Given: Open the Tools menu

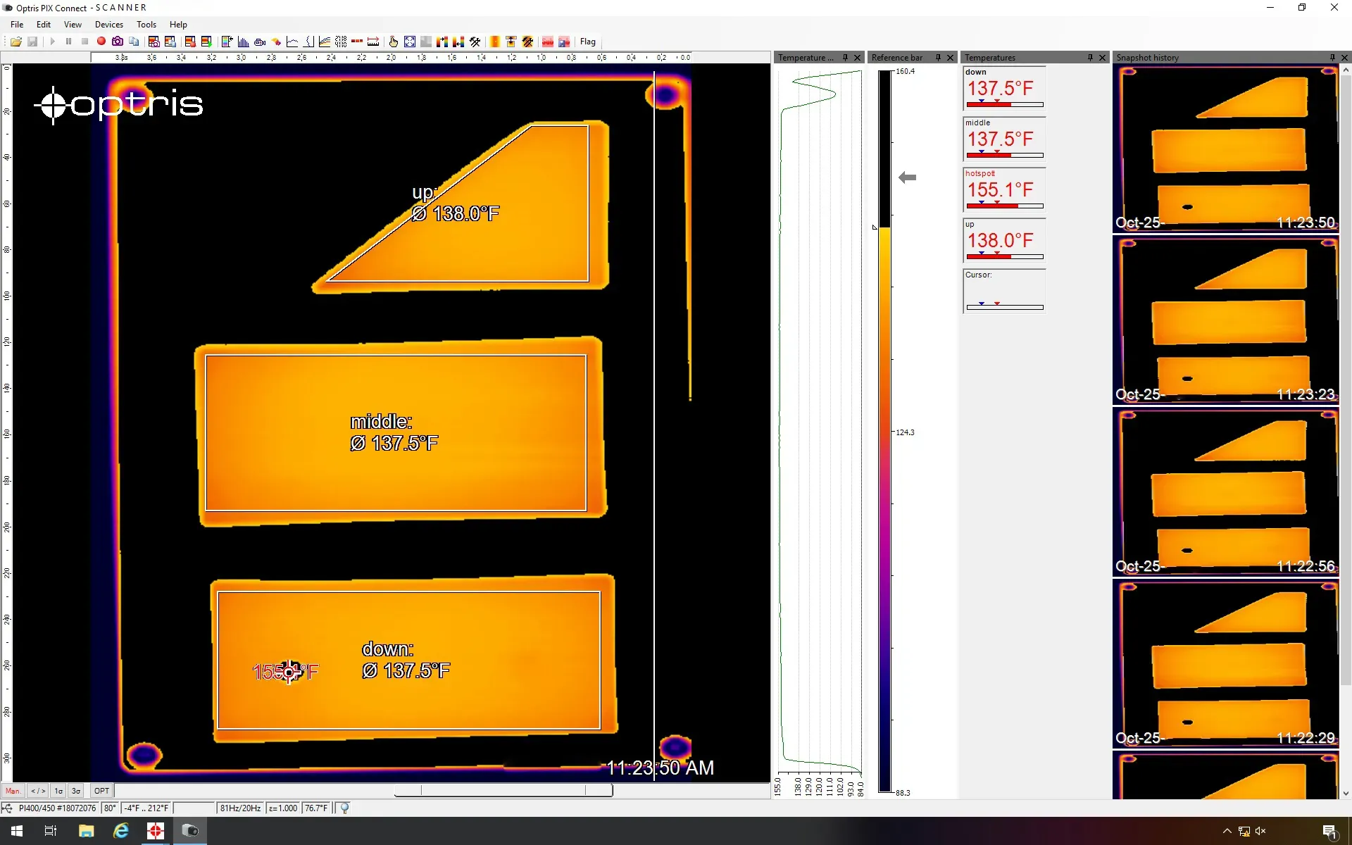Looking at the screenshot, I should 146,24.
